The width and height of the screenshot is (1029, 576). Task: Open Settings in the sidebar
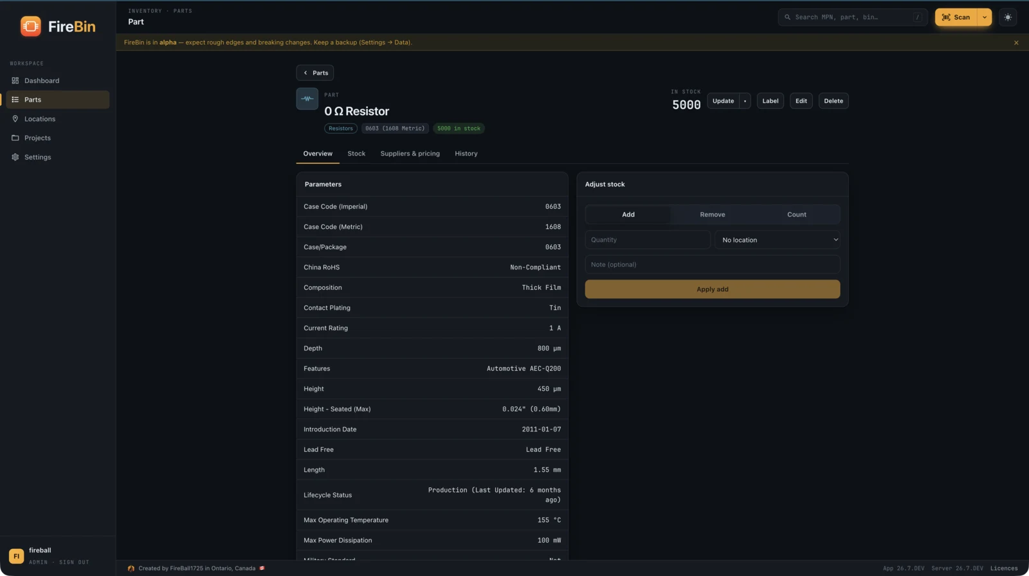(58, 157)
